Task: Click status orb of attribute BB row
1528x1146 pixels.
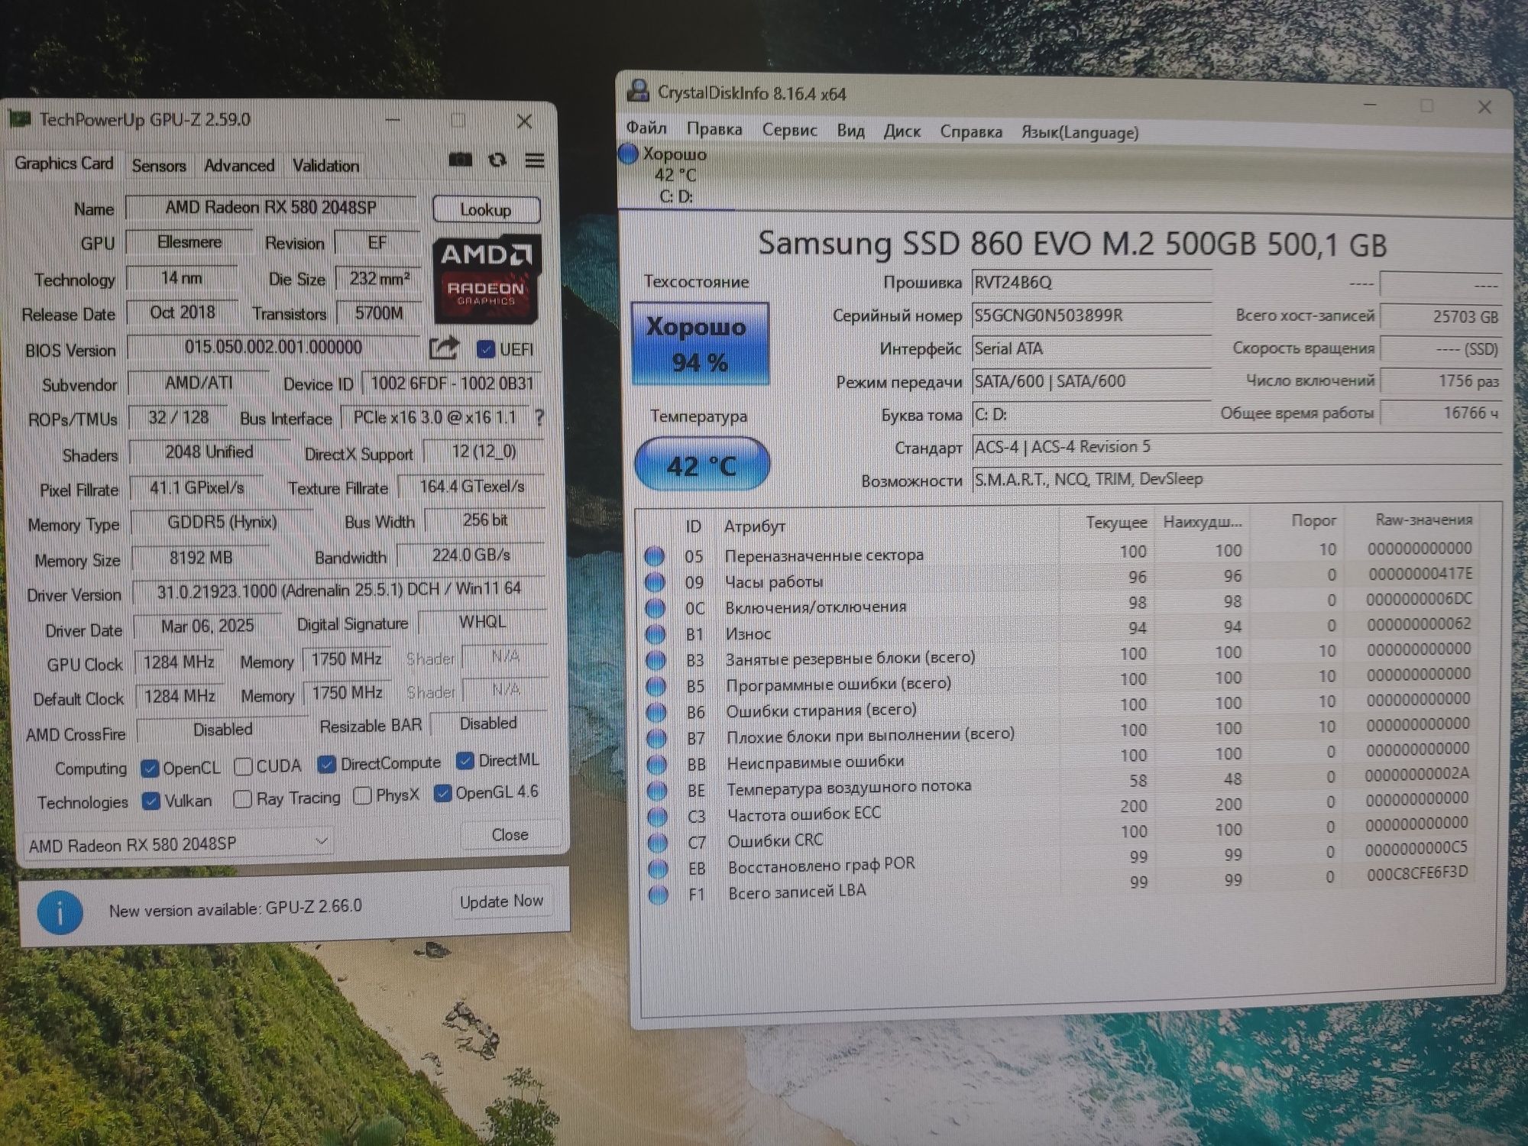Action: 657,764
